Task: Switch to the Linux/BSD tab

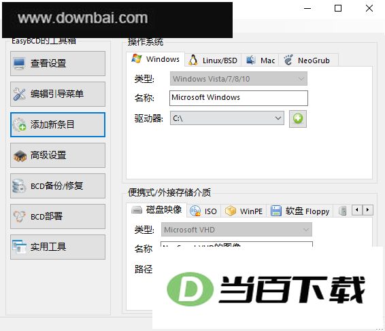Action: click(x=213, y=60)
